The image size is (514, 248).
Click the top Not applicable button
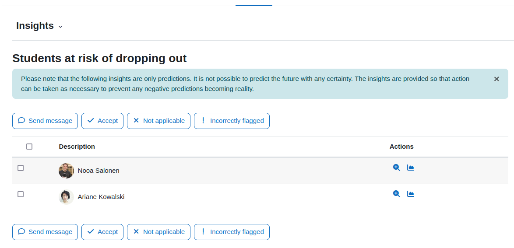coord(158,121)
